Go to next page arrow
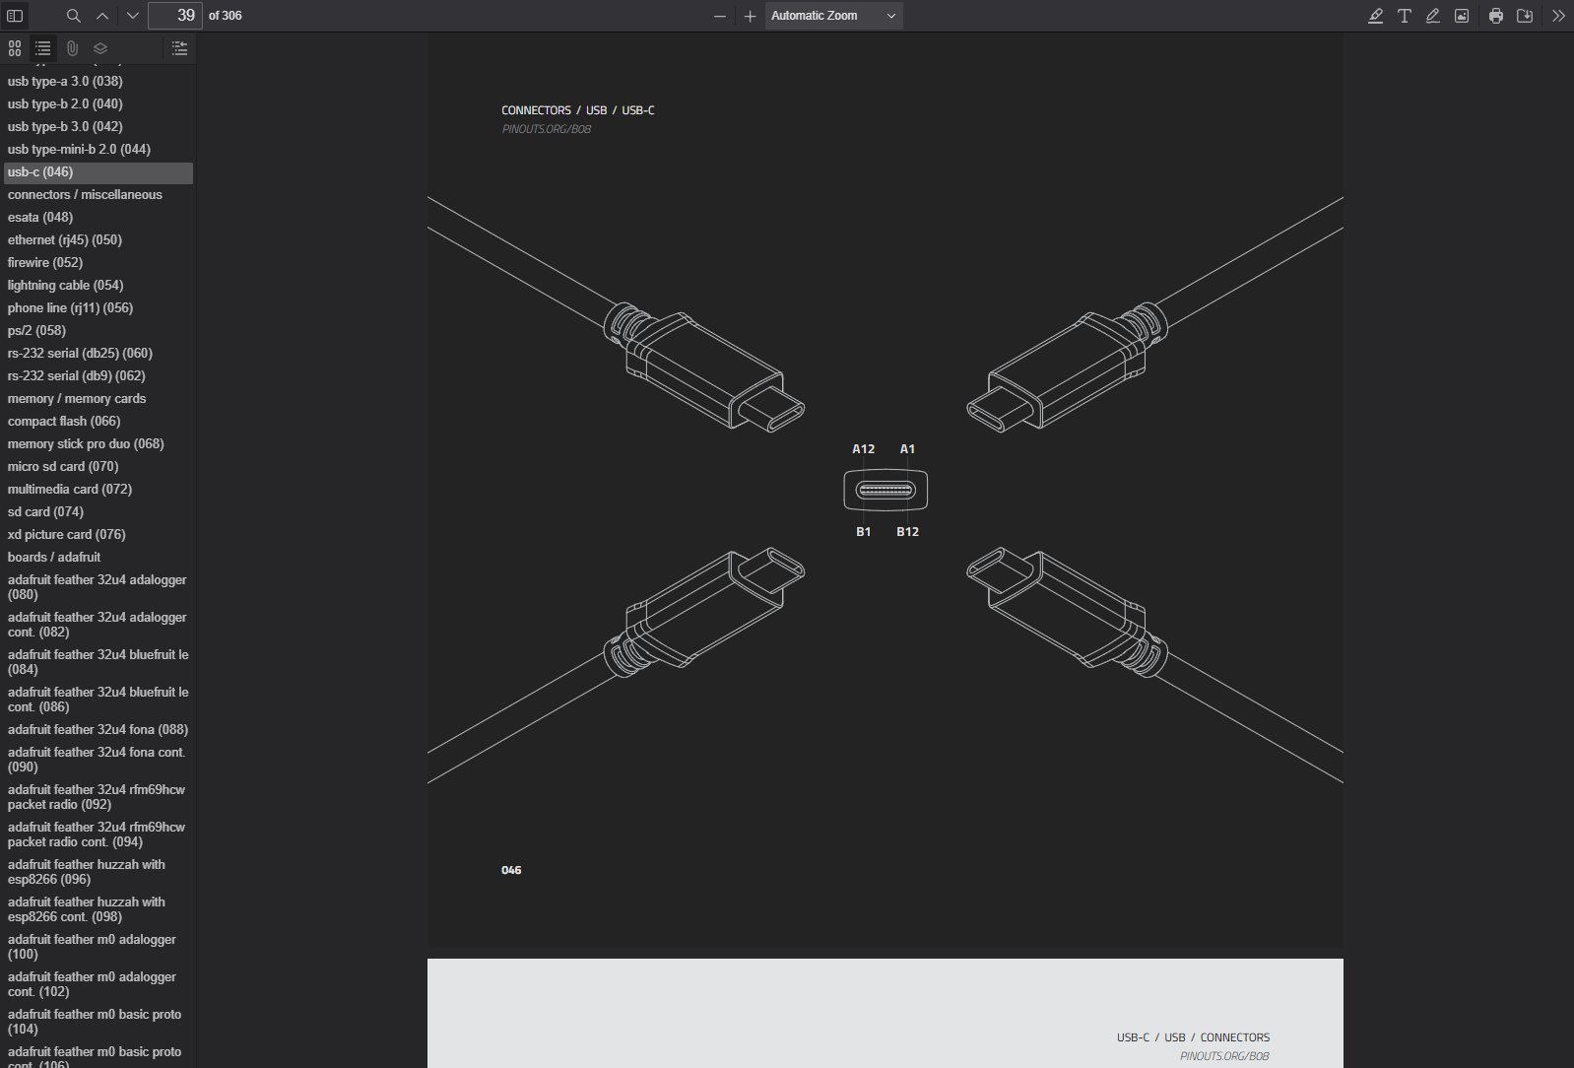The width and height of the screenshot is (1574, 1068). click(x=132, y=16)
